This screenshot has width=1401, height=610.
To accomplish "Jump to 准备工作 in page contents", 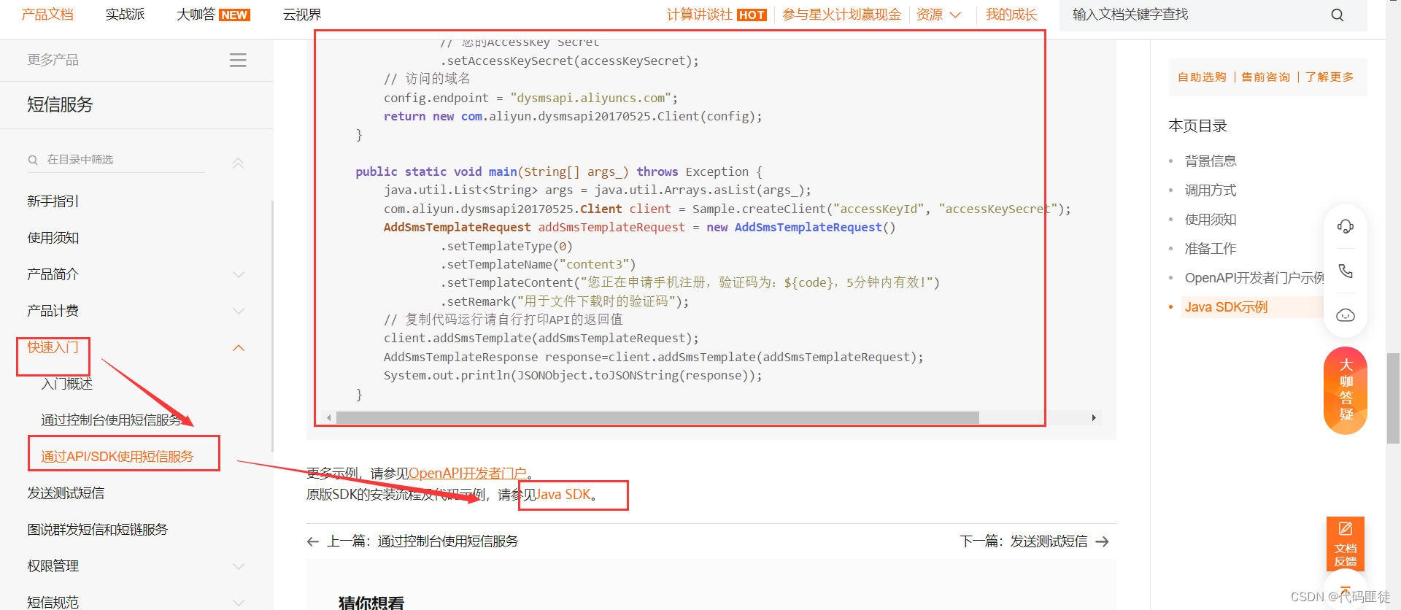I will (1211, 249).
